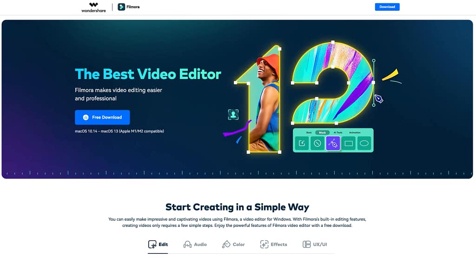Viewport: 476px width, 258px height.
Task: Select the pen mask tool icon
Action: [333, 144]
